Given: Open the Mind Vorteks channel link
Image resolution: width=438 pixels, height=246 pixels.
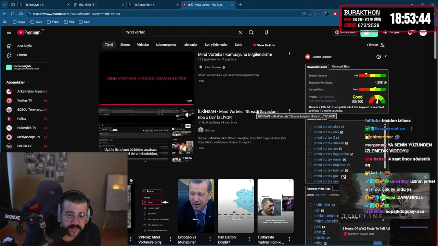Looking at the screenshot, I should tap(213, 67).
